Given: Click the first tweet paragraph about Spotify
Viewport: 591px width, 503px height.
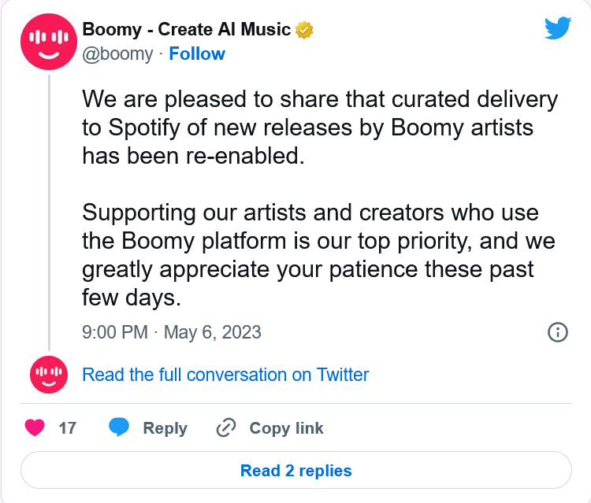Looking at the screenshot, I should coord(320,128).
